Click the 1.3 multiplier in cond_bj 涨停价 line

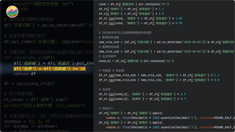183,94
